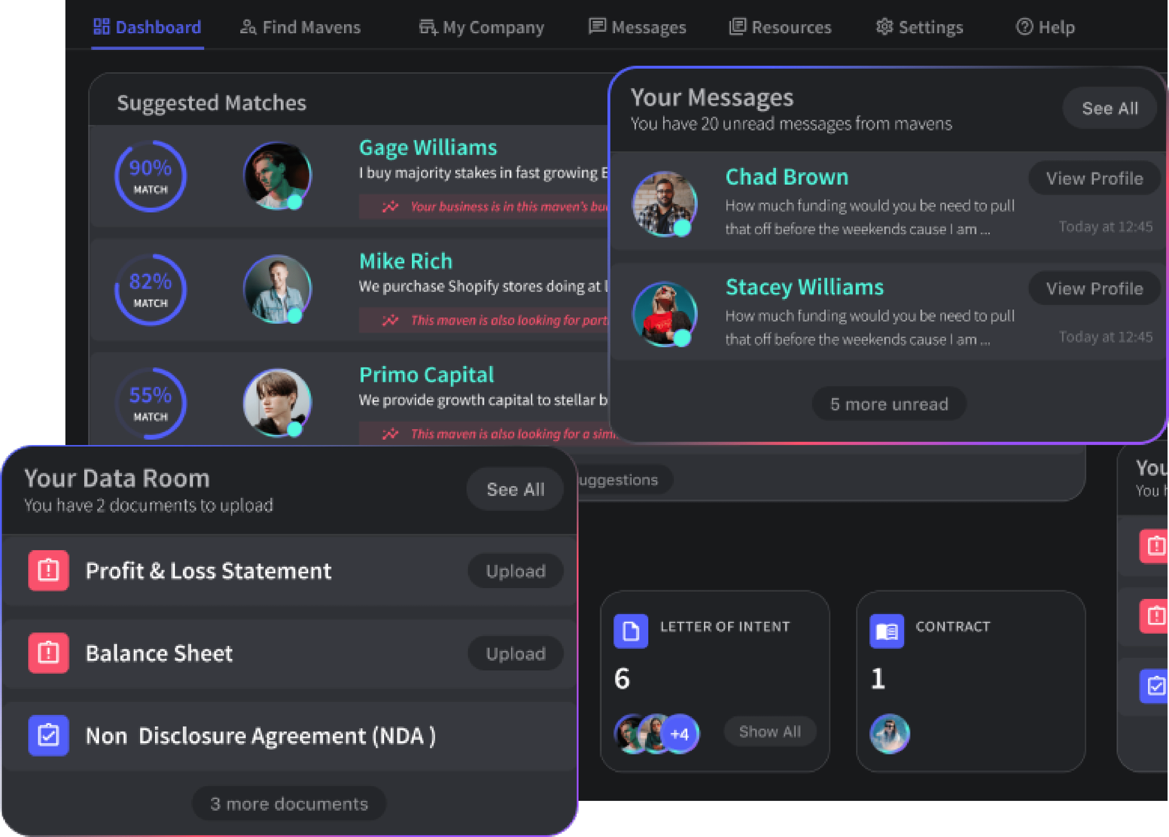1169x837 pixels.
Task: Click the 90% match progress ring
Action: click(150, 176)
